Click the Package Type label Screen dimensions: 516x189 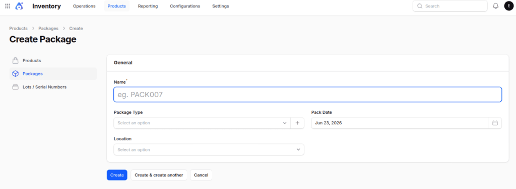[128, 112]
